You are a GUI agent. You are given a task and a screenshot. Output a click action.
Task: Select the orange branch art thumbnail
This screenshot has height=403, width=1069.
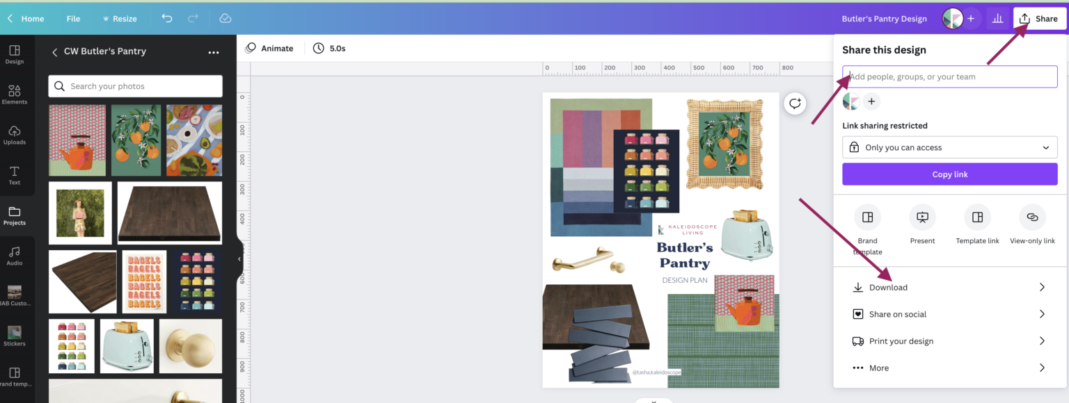(136, 140)
